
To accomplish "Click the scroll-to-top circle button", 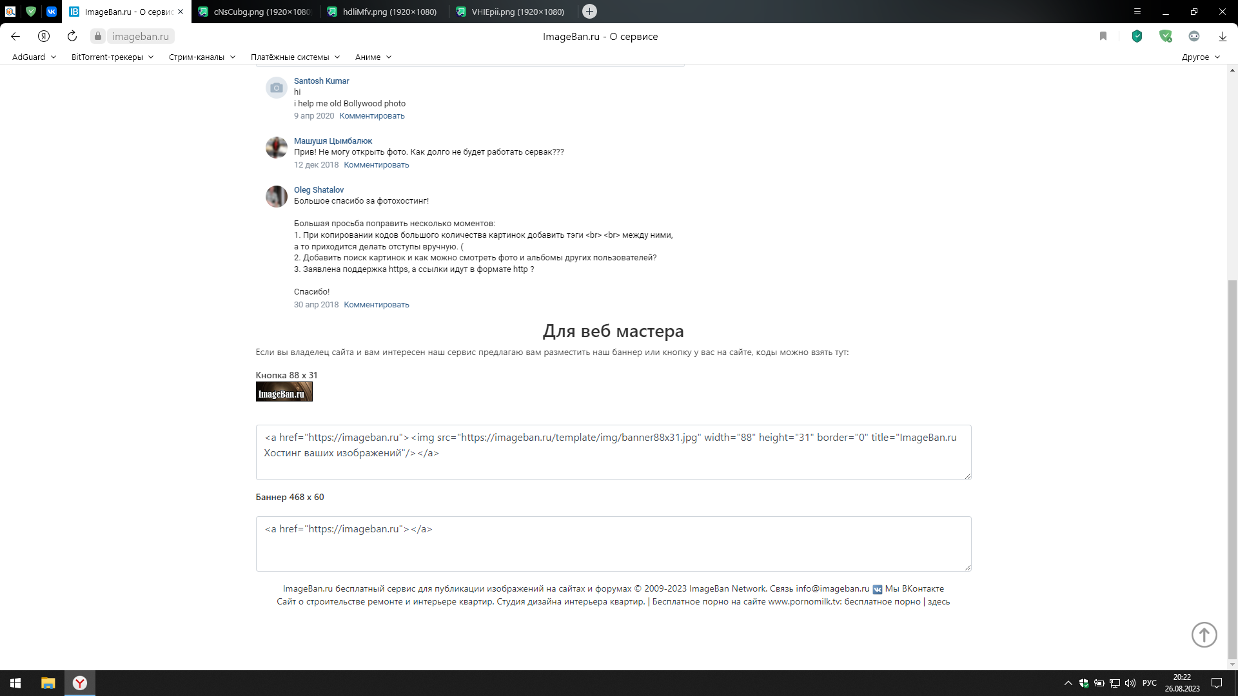I will click(1204, 634).
